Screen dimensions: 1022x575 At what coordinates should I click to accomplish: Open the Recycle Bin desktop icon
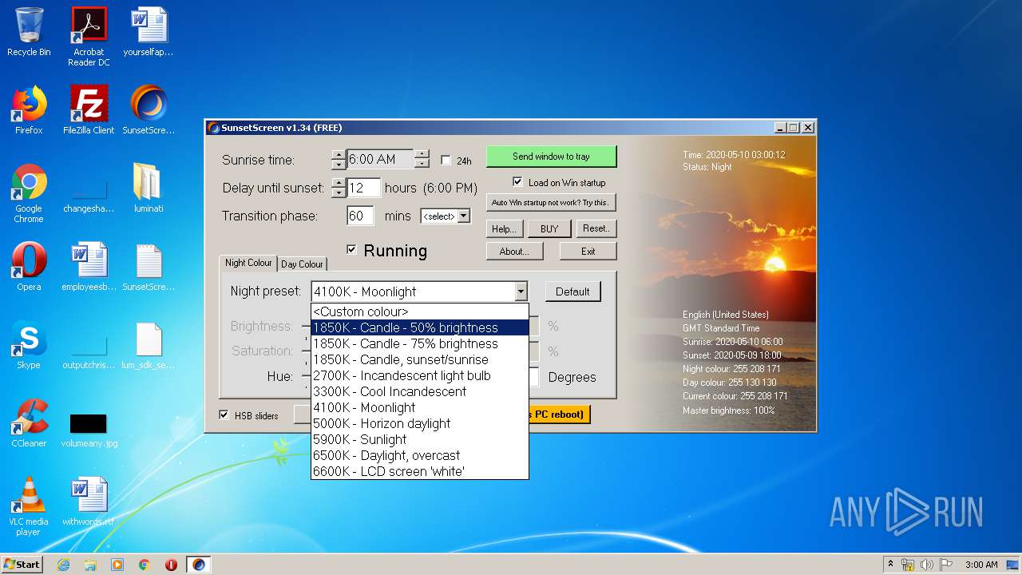(x=29, y=32)
